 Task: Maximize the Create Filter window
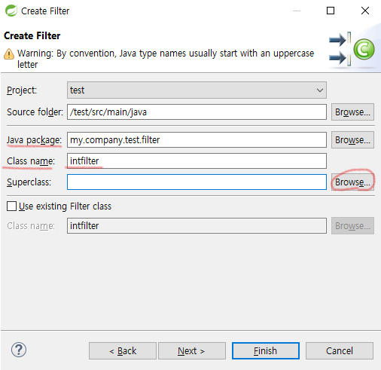click(x=331, y=11)
